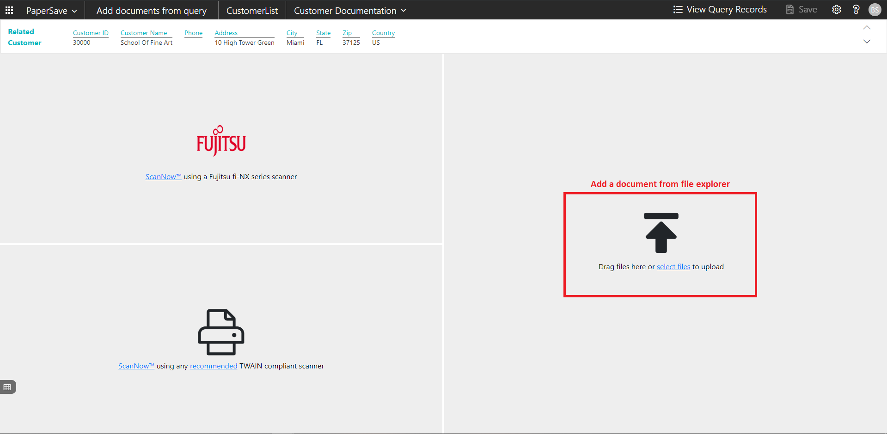Open the table grid icon at left edge
Screen dimensions: 887x434
(x=7, y=387)
